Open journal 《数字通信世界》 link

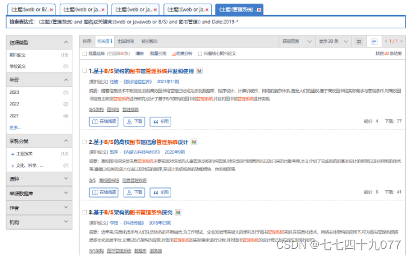coord(137,82)
